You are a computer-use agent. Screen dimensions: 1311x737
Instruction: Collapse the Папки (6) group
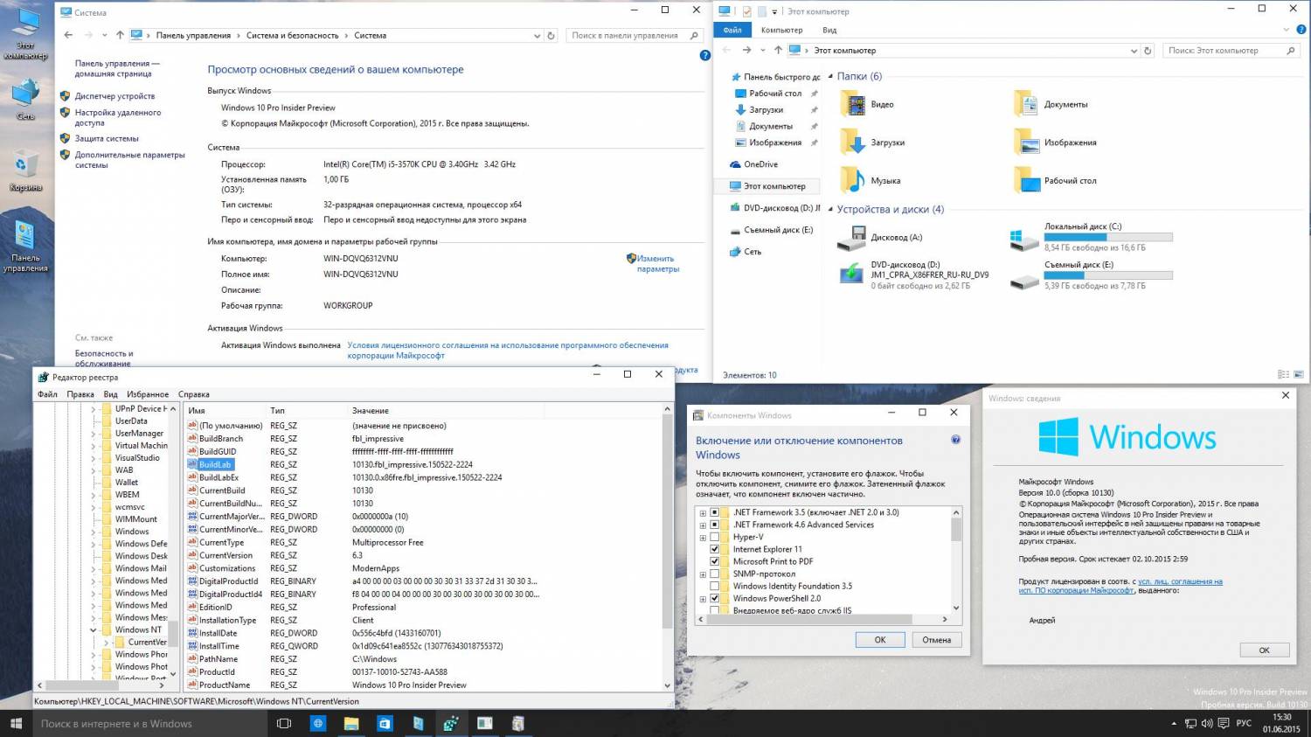(x=830, y=76)
